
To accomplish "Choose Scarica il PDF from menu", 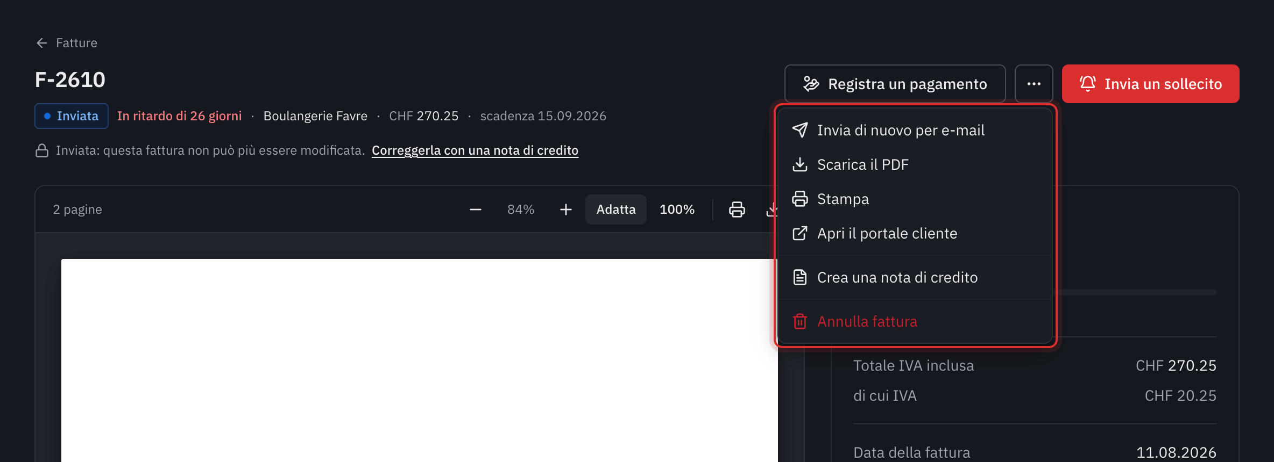I will [x=915, y=164].
